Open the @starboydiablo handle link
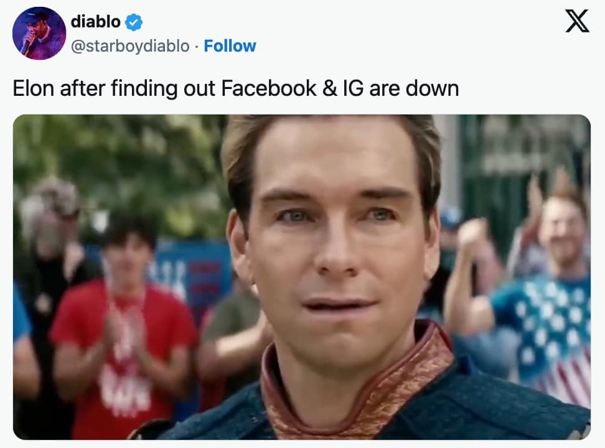The height and width of the screenshot is (448, 605). 130,46
